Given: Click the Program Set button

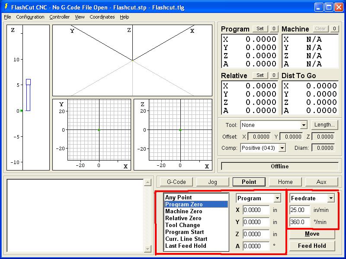Looking at the screenshot, I should click(260, 29).
